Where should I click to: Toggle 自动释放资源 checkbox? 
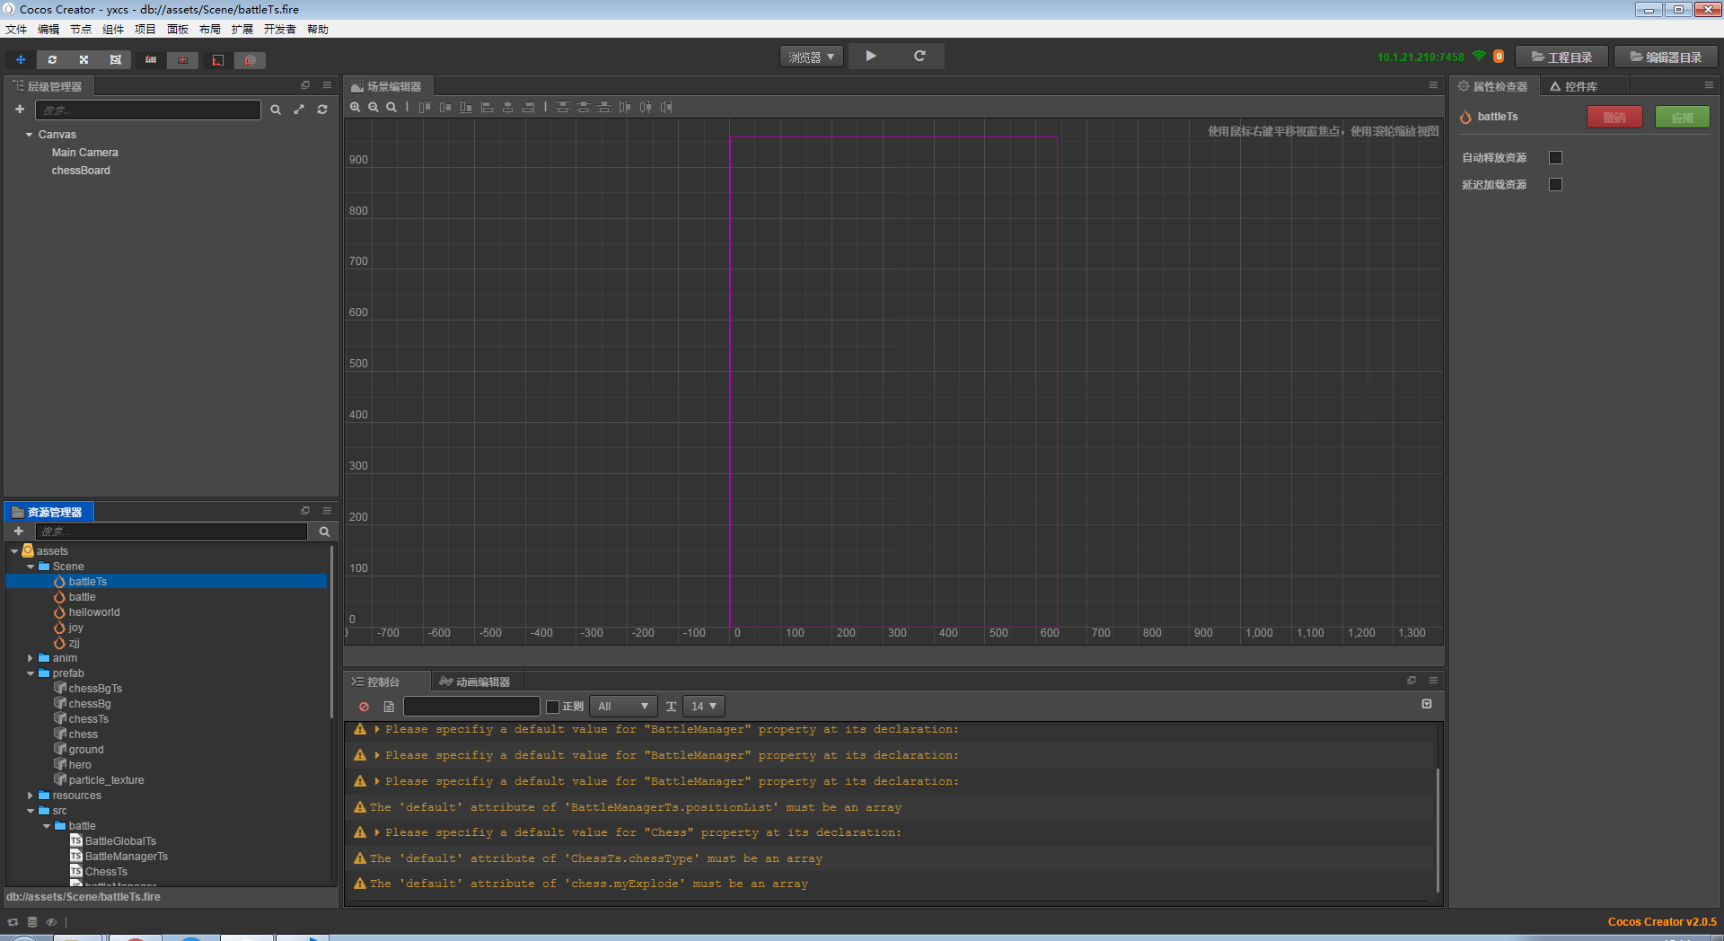click(x=1556, y=158)
